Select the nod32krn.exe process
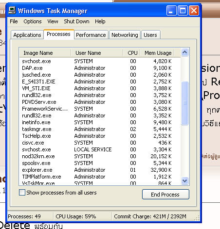Image resolution: width=220 pixels, height=229 pixels. [100, 156]
